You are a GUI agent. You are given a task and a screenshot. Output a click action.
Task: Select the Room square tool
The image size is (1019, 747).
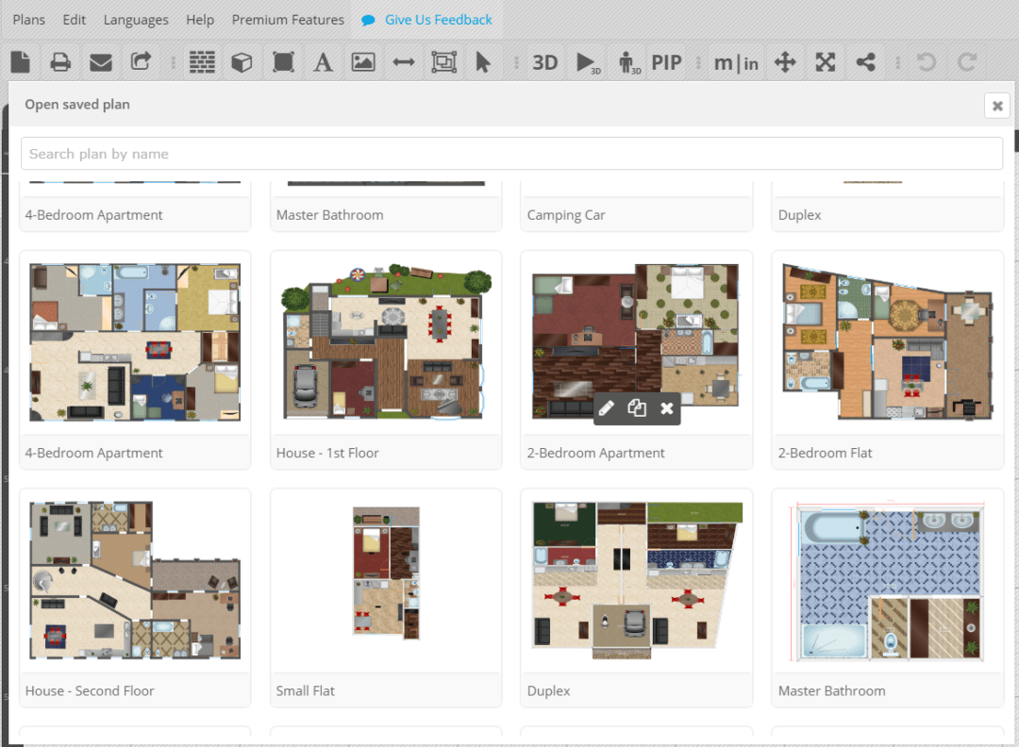tap(283, 62)
